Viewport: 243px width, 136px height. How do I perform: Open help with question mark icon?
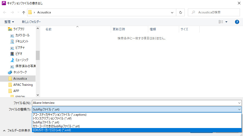coord(237,22)
